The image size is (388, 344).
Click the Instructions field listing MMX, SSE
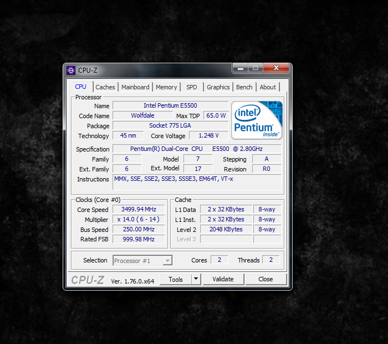coord(197,179)
